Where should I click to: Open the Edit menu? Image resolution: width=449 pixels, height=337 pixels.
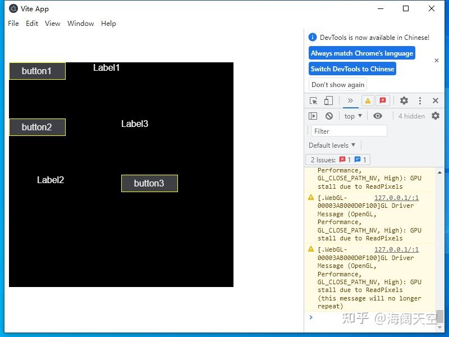point(32,24)
